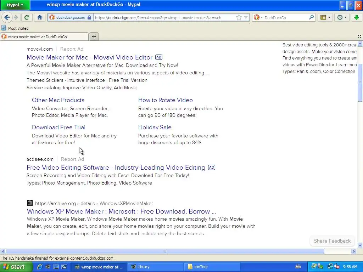Viewport: 363px width, 272px height.
Task: Reload the page with the green refresh icon
Action: [x=27, y=18]
